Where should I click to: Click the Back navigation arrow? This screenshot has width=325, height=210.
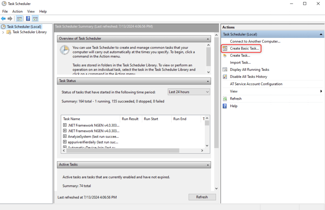3,18
